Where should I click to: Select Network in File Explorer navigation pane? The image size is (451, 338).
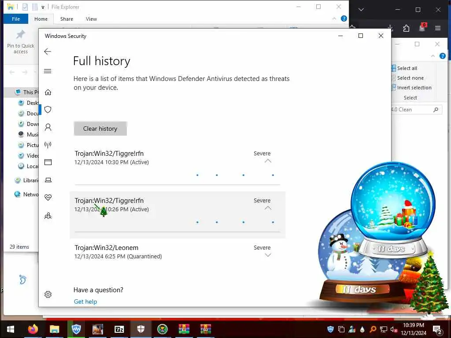(26, 194)
